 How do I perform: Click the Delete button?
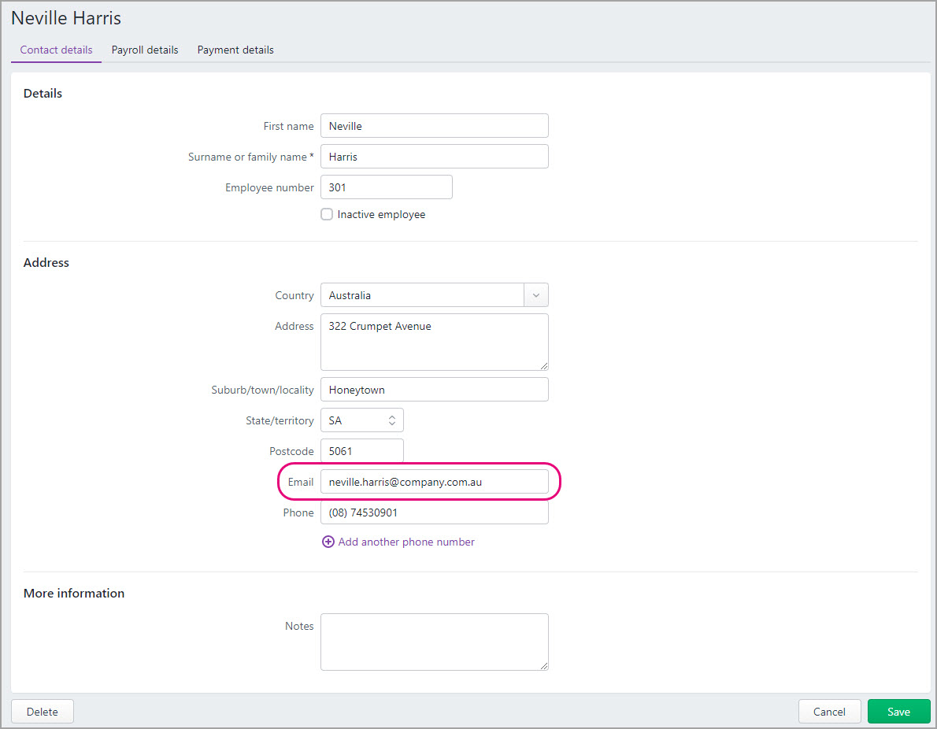click(42, 711)
